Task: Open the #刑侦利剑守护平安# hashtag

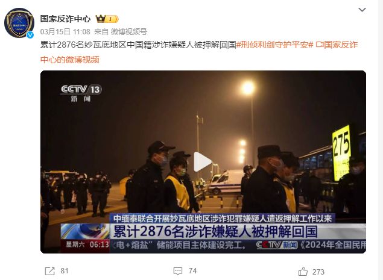Action: tap(274, 45)
